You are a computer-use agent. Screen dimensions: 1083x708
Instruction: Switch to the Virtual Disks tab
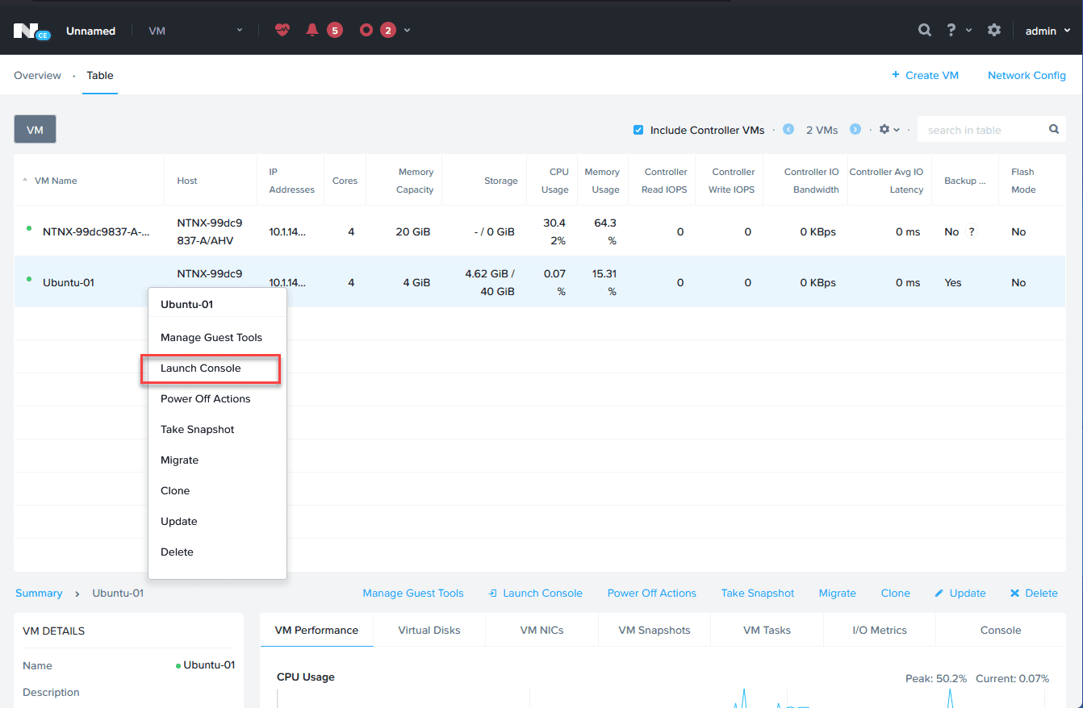click(429, 630)
